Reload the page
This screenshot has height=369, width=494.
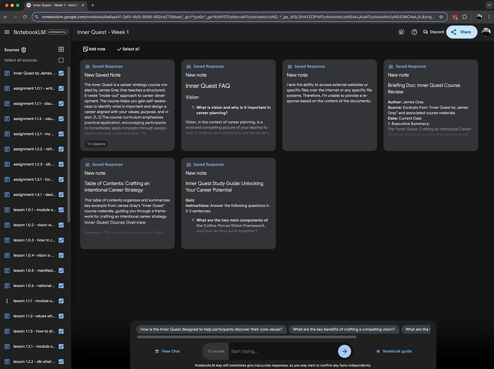coord(25,17)
